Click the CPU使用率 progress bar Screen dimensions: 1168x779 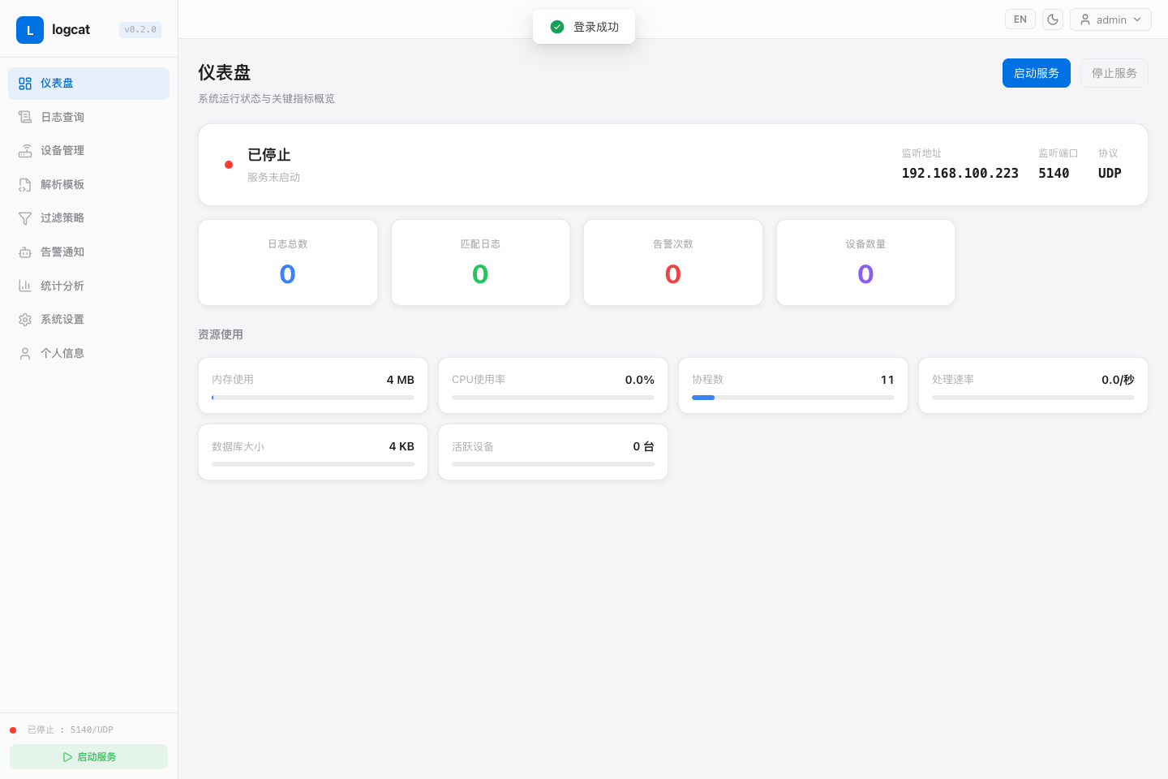553,398
